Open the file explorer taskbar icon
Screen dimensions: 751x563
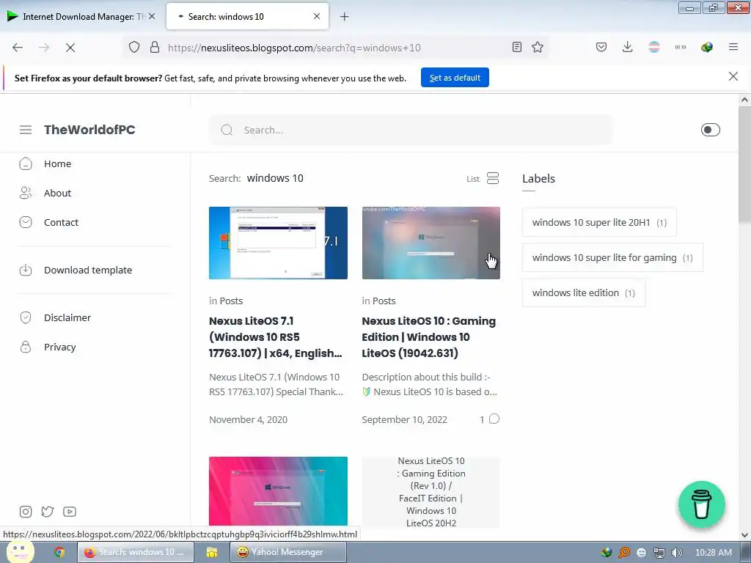(212, 552)
